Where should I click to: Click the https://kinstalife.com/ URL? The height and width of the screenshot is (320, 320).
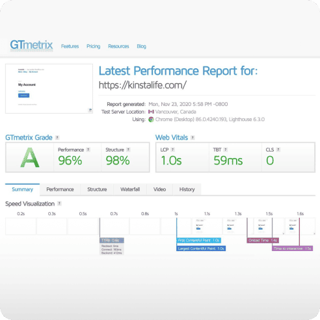point(142,85)
